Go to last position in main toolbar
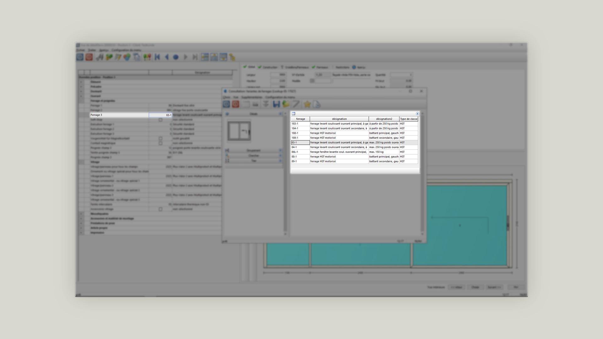This screenshot has height=339, width=603. point(195,57)
